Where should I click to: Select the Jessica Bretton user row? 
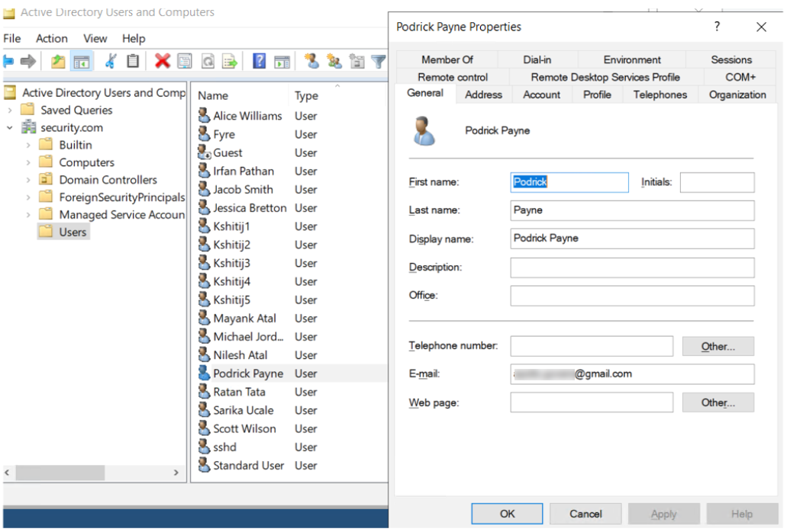[290, 208]
